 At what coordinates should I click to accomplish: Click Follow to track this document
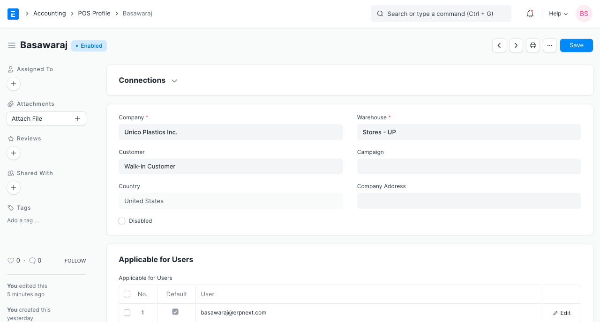tap(75, 261)
